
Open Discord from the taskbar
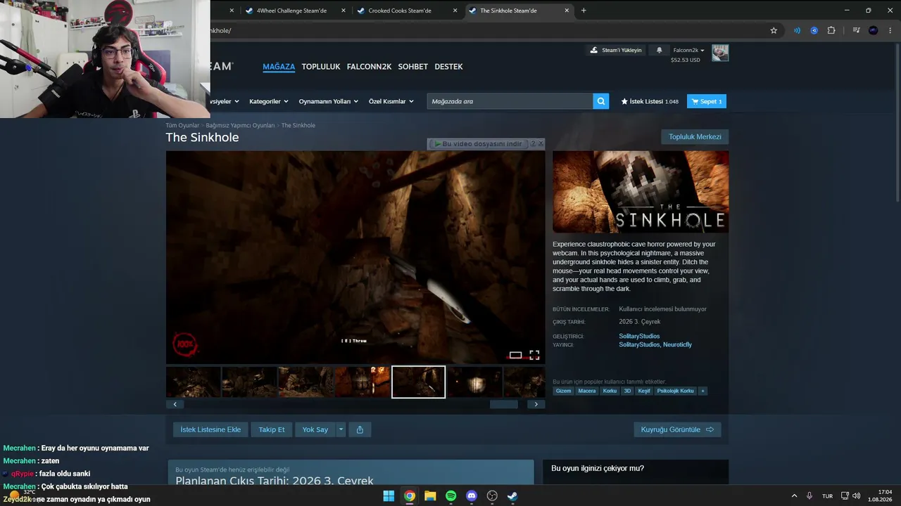tap(472, 495)
